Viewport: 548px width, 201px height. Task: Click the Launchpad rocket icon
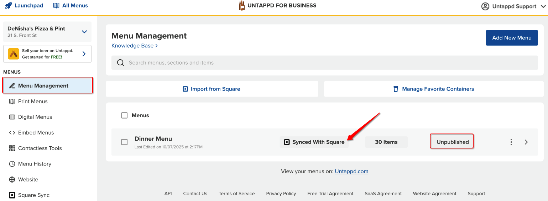[x=8, y=6]
